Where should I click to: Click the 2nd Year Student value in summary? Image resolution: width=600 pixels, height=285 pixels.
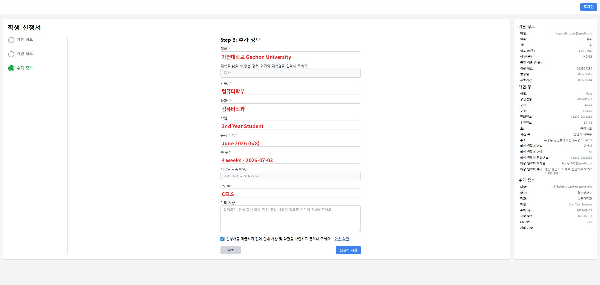pos(580,205)
